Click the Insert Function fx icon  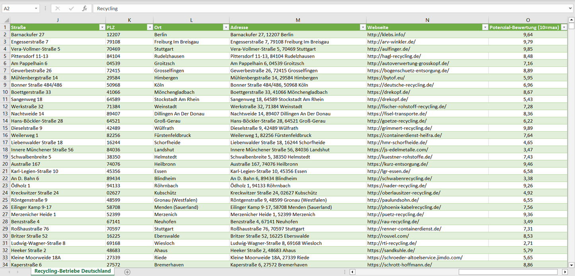click(84, 8)
